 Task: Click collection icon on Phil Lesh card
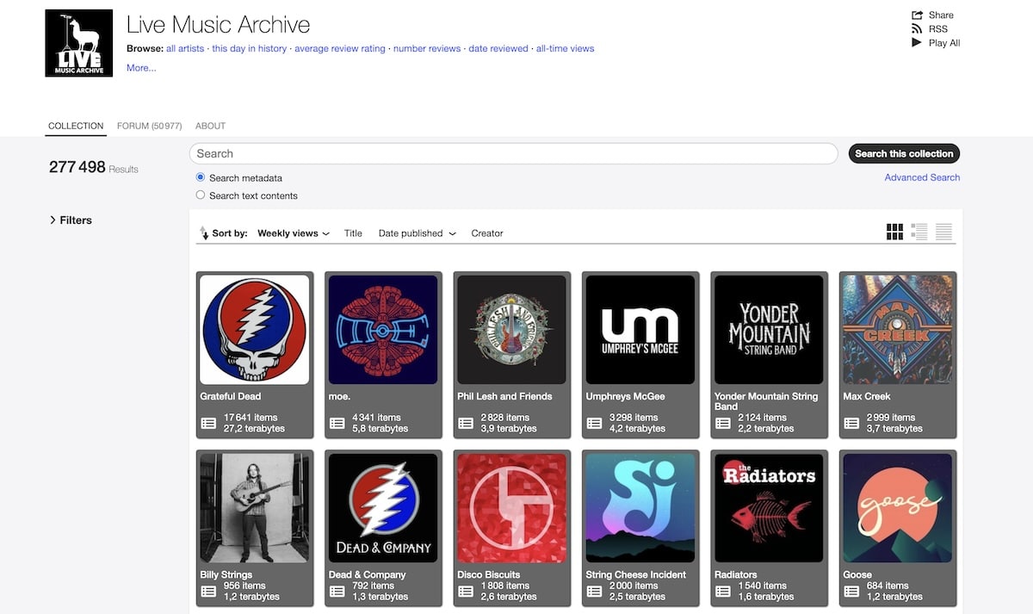[466, 423]
